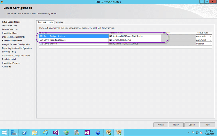Open Windows PowerShell from the taskbar
The width and height of the screenshot is (217, 136).
click(x=24, y=133)
